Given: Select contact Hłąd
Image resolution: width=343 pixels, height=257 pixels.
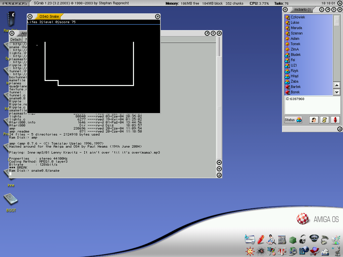Looking at the screenshot, I should click(x=308, y=76).
